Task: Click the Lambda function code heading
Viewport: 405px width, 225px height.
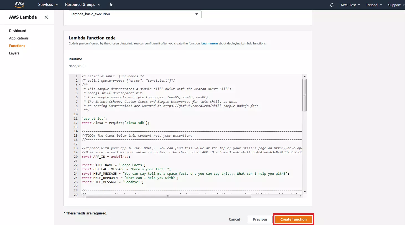Action: 92,38
